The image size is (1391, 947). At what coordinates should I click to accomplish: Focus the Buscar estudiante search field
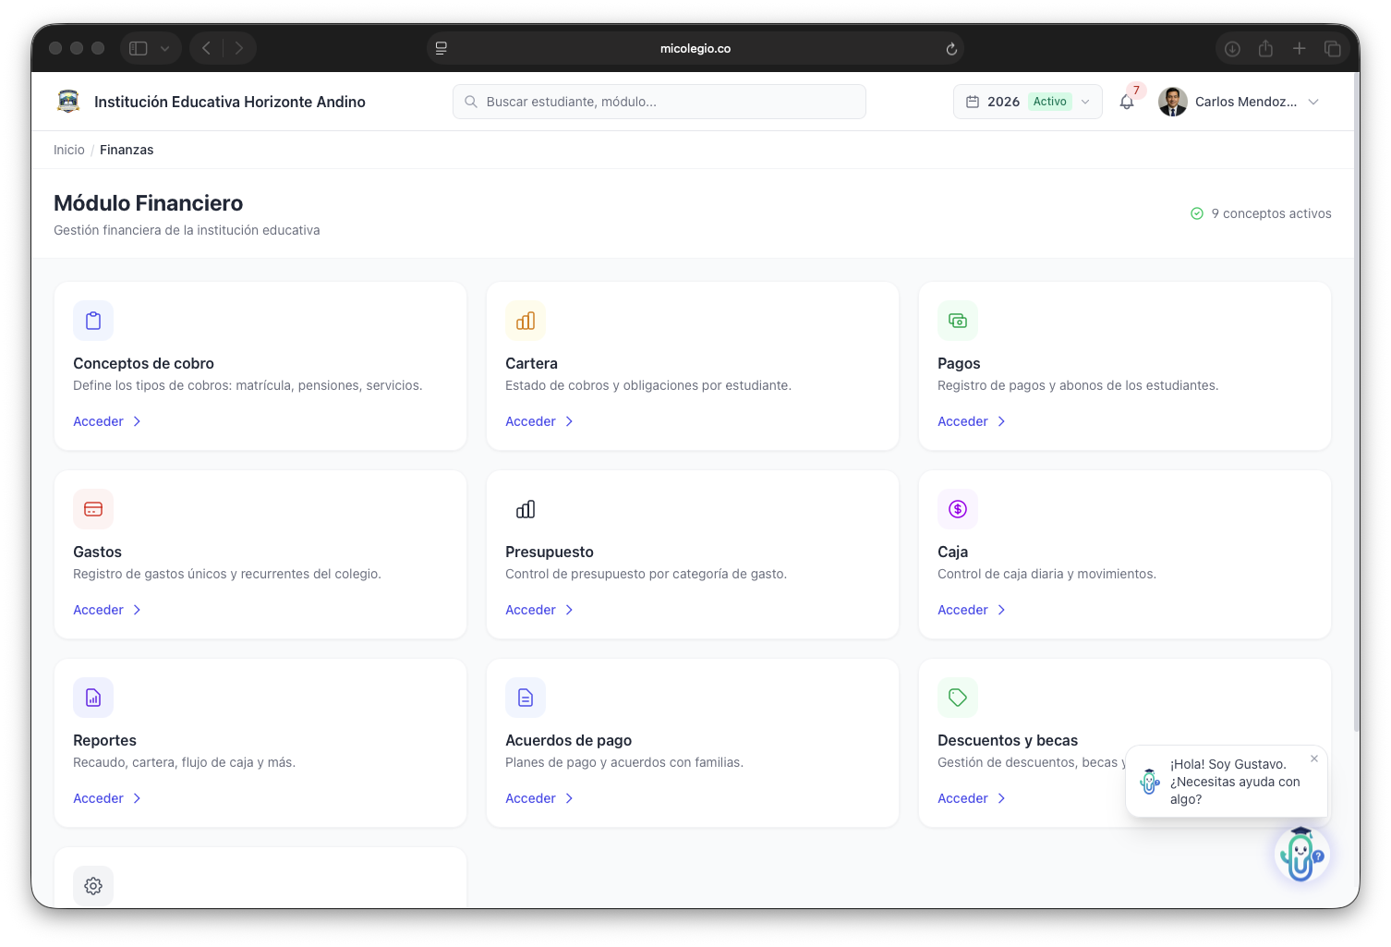pos(659,102)
